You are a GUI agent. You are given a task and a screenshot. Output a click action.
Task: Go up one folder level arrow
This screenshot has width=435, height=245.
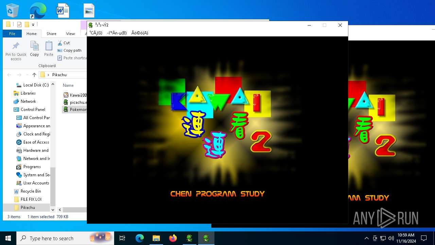[x=34, y=75]
